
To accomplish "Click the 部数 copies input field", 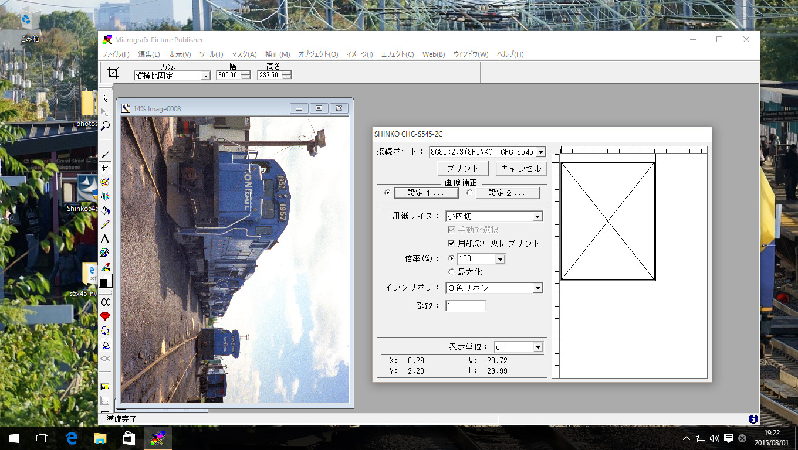I will pyautogui.click(x=465, y=306).
